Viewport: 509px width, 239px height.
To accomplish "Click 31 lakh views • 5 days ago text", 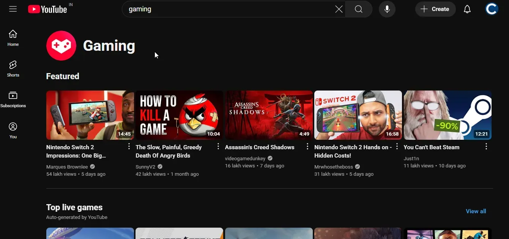I will tap(344, 174).
